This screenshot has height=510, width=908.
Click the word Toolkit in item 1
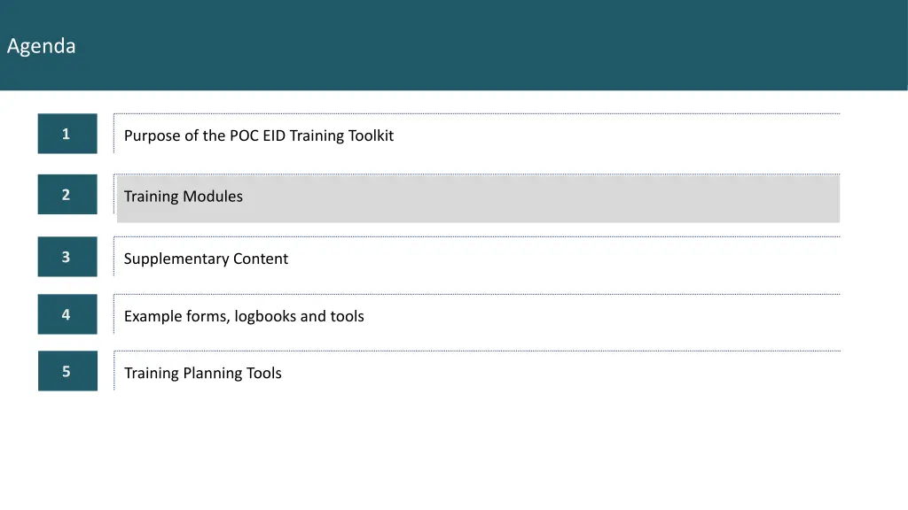point(371,135)
